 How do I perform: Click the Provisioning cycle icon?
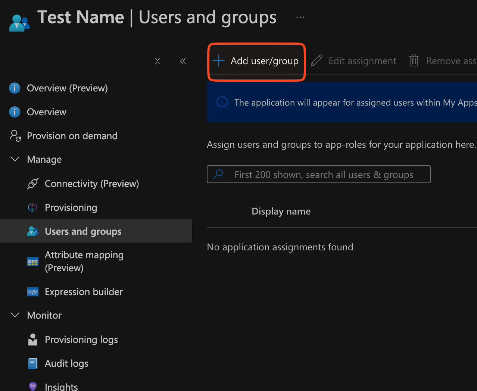pyautogui.click(x=33, y=207)
